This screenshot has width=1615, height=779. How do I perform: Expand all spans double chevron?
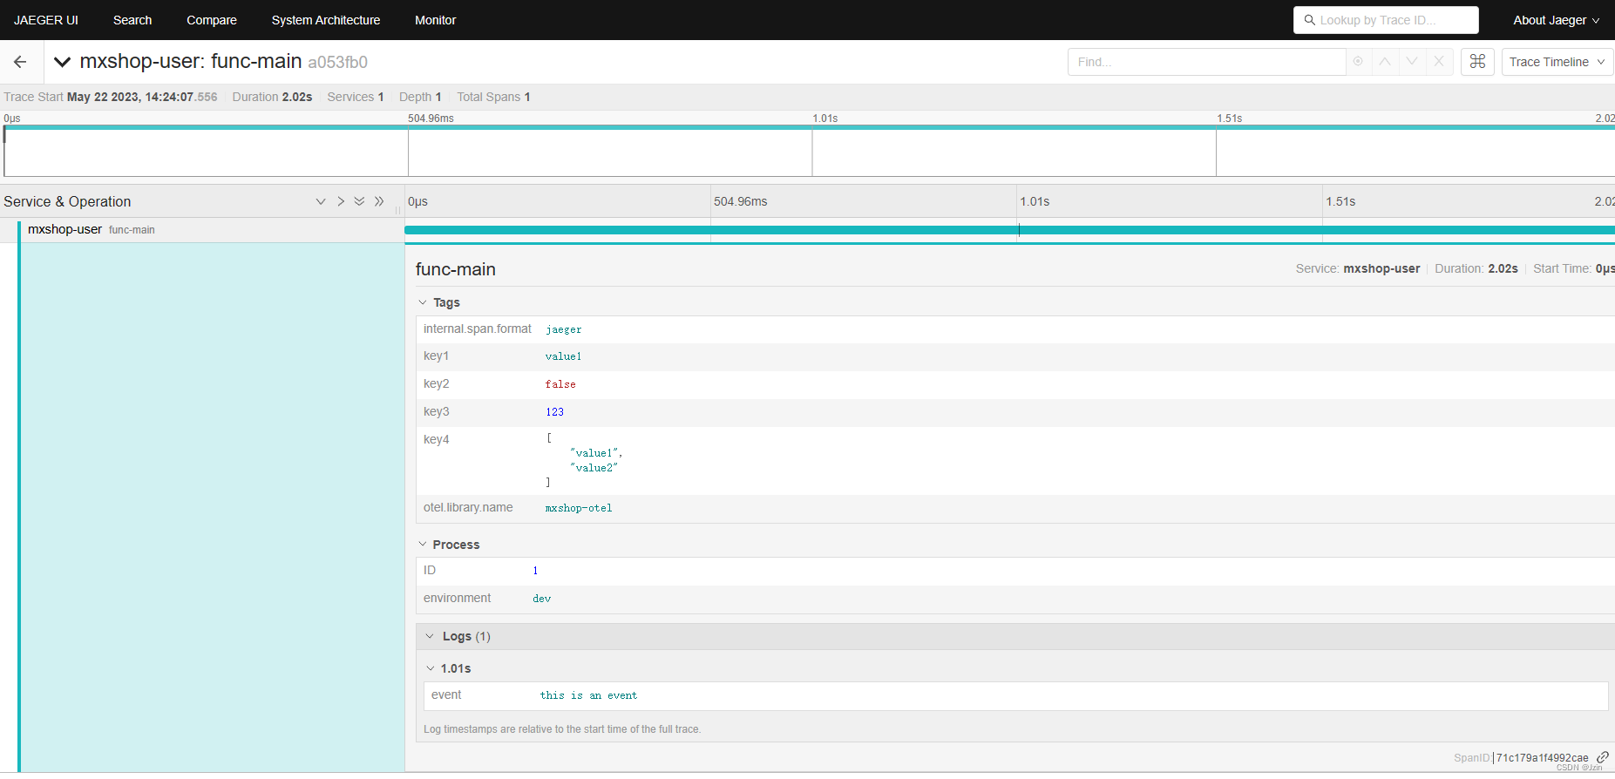coord(359,201)
